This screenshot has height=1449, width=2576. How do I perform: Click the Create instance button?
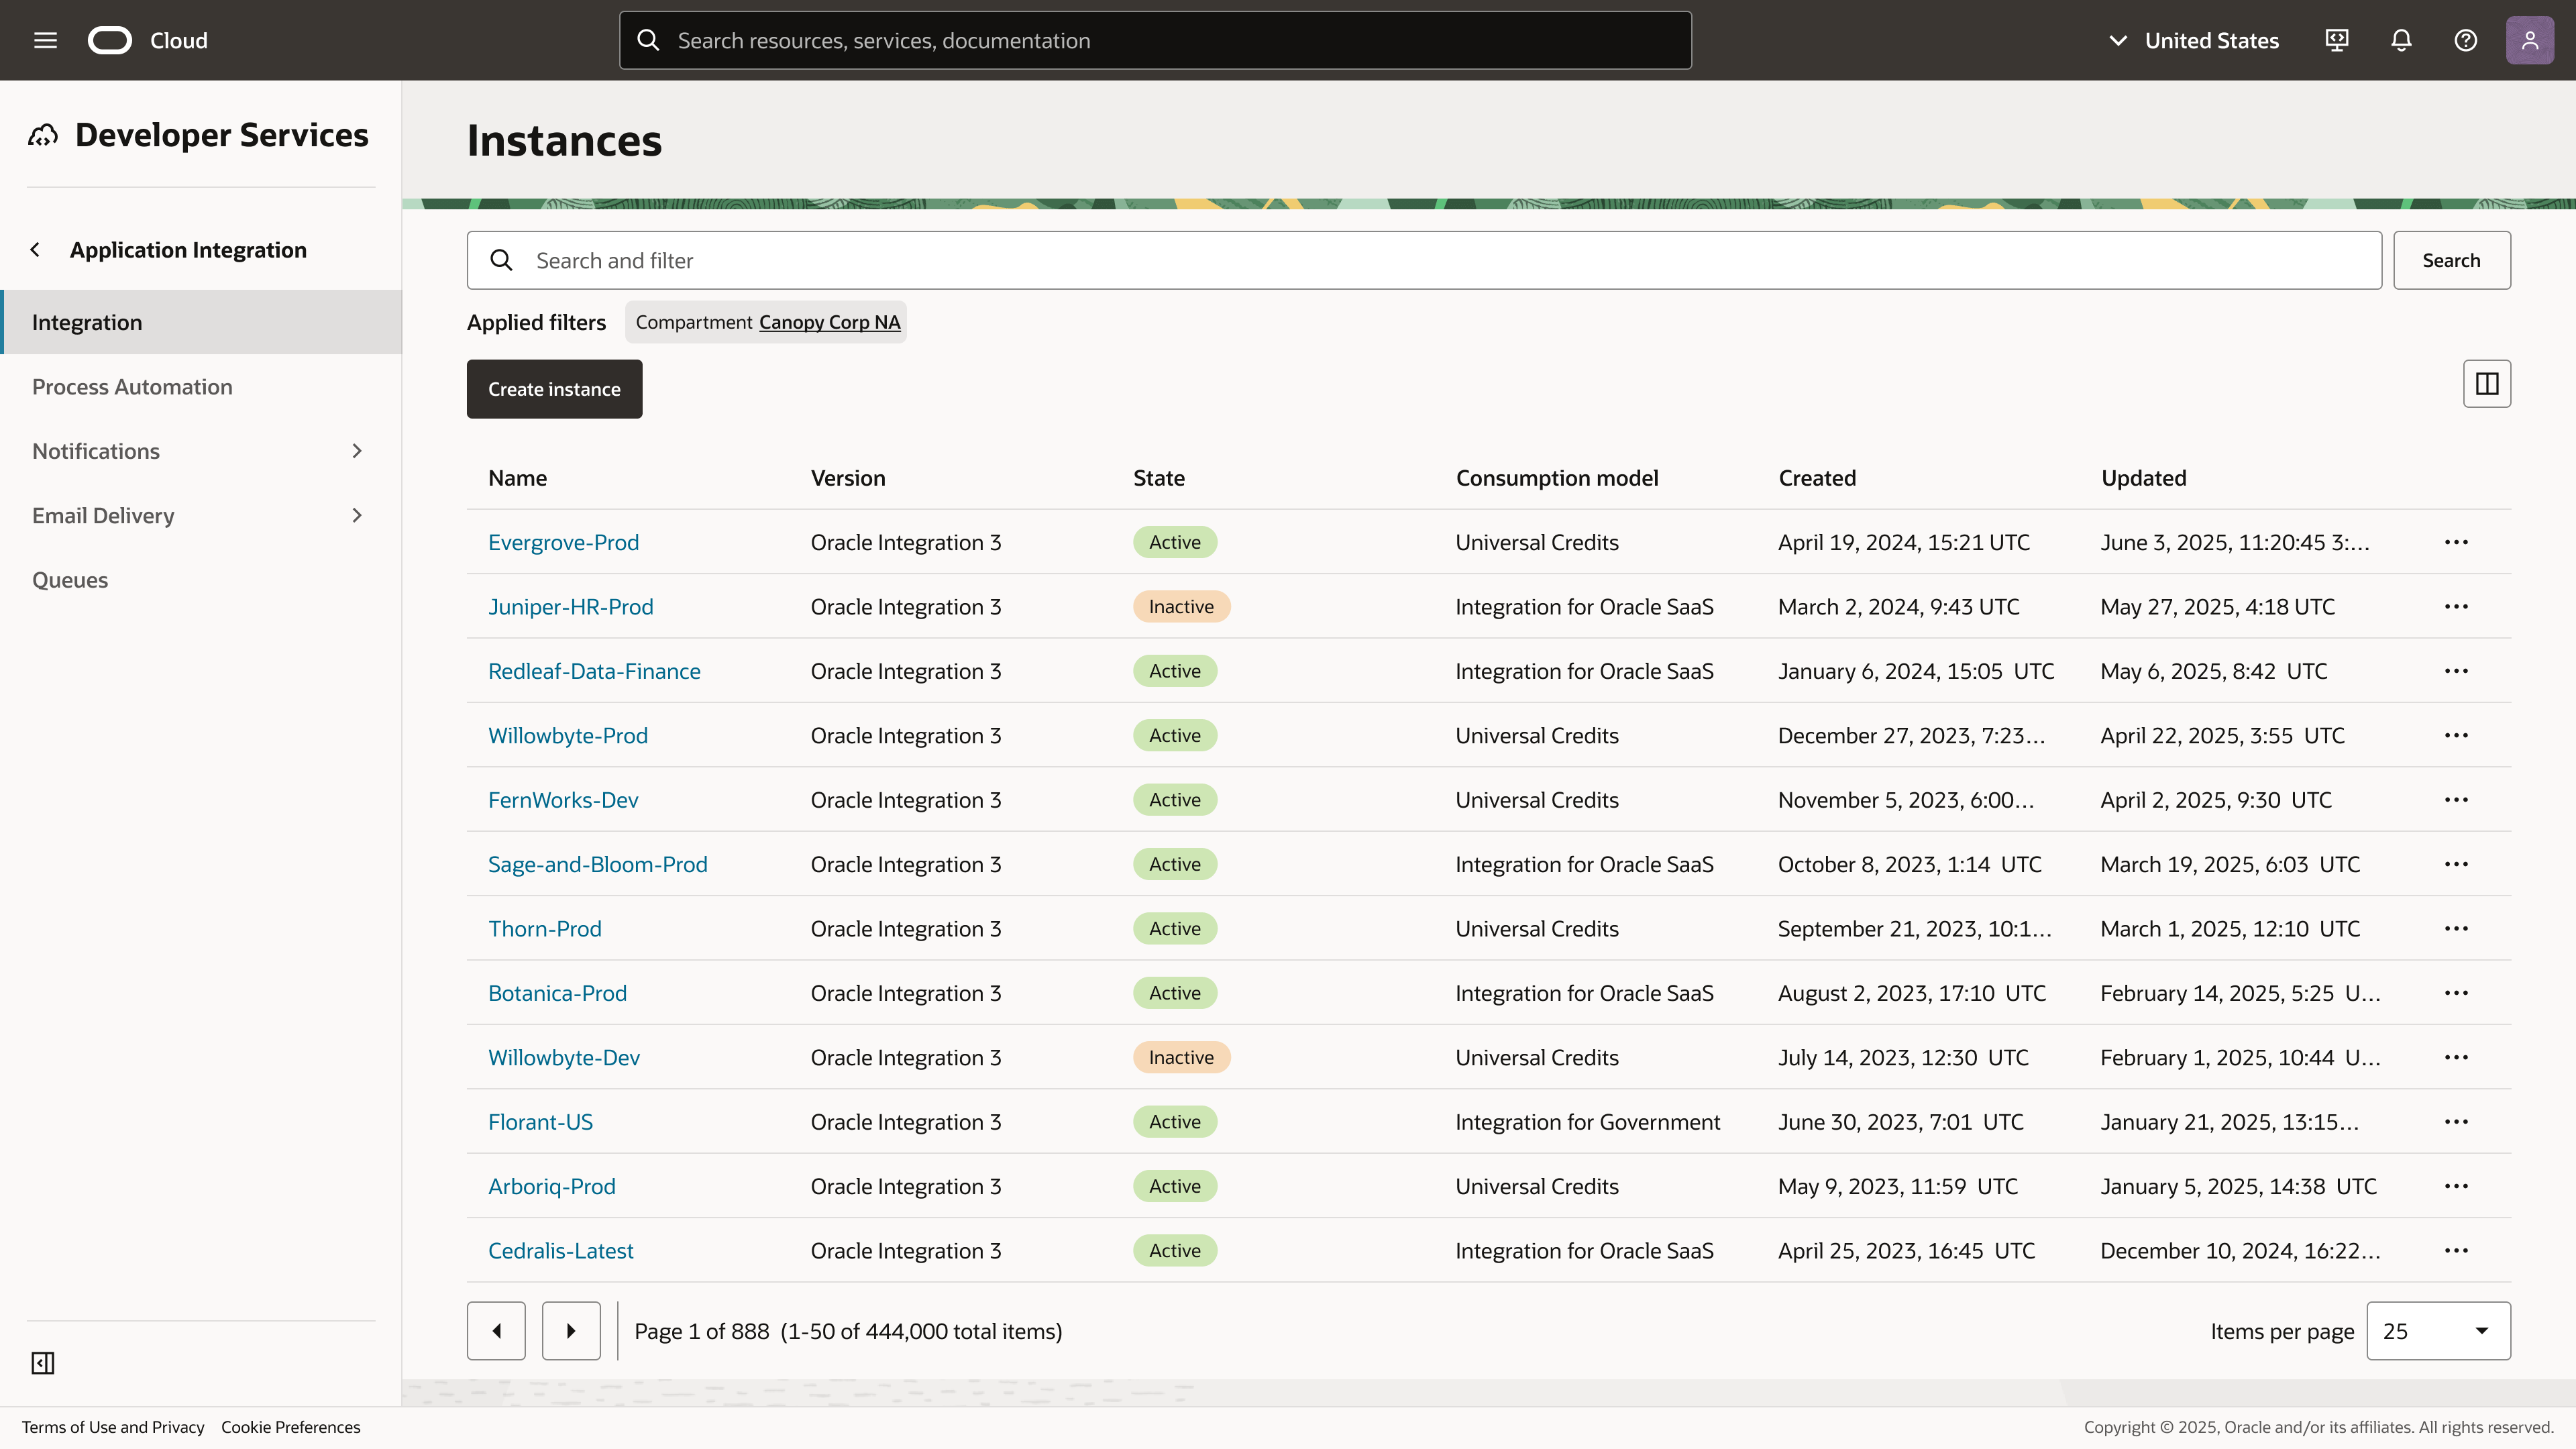554,389
